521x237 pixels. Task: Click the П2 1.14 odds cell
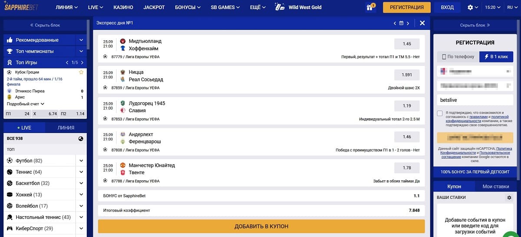click(73, 114)
